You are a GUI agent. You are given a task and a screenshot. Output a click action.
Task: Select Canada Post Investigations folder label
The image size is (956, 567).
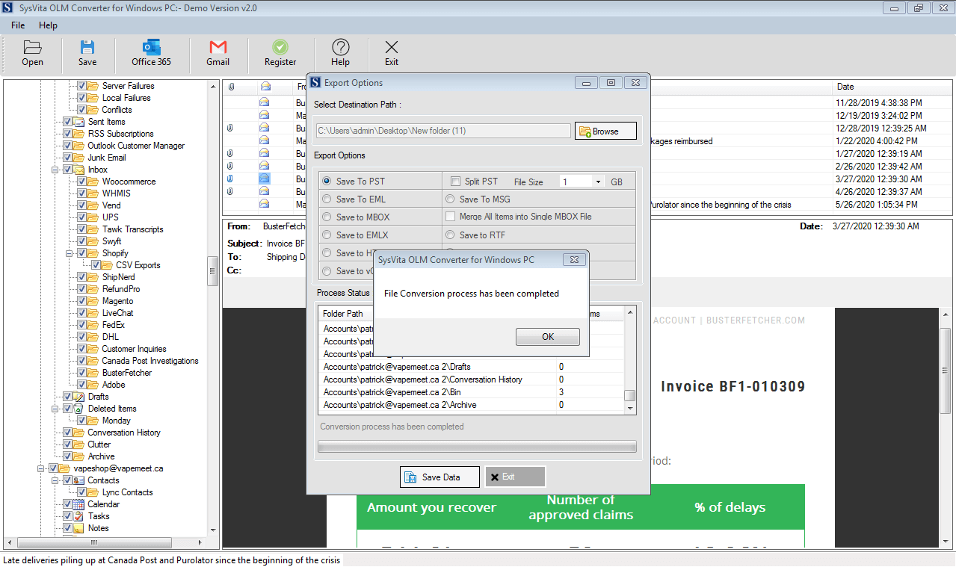(x=150, y=361)
